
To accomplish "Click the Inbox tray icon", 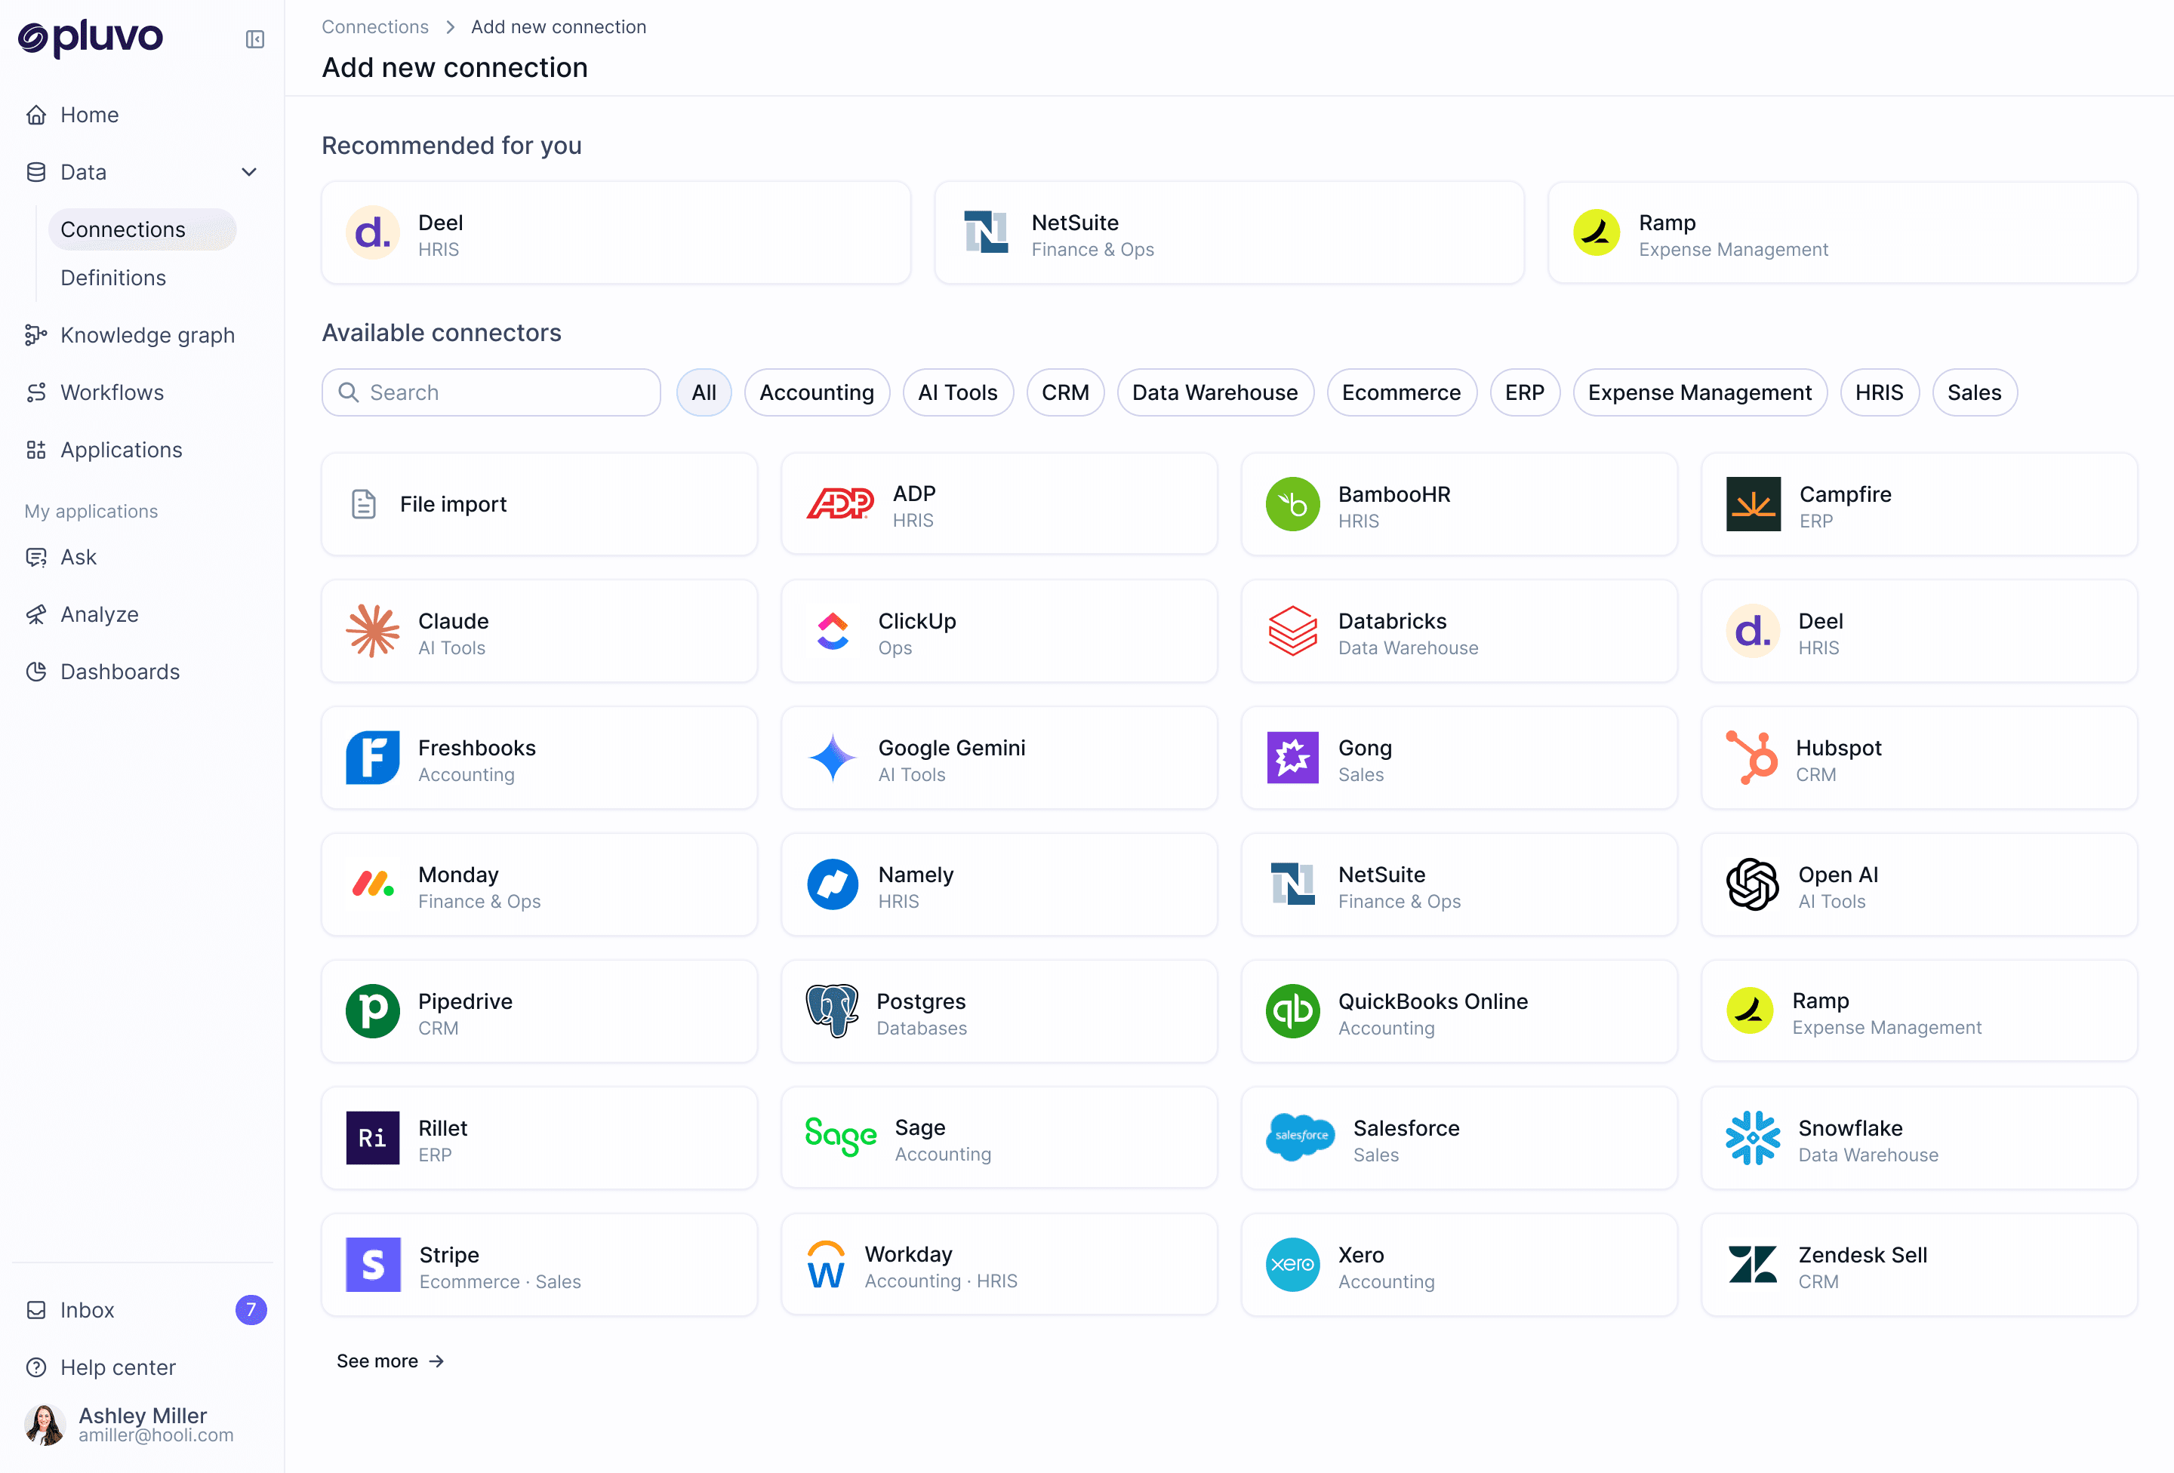I will click(36, 1310).
